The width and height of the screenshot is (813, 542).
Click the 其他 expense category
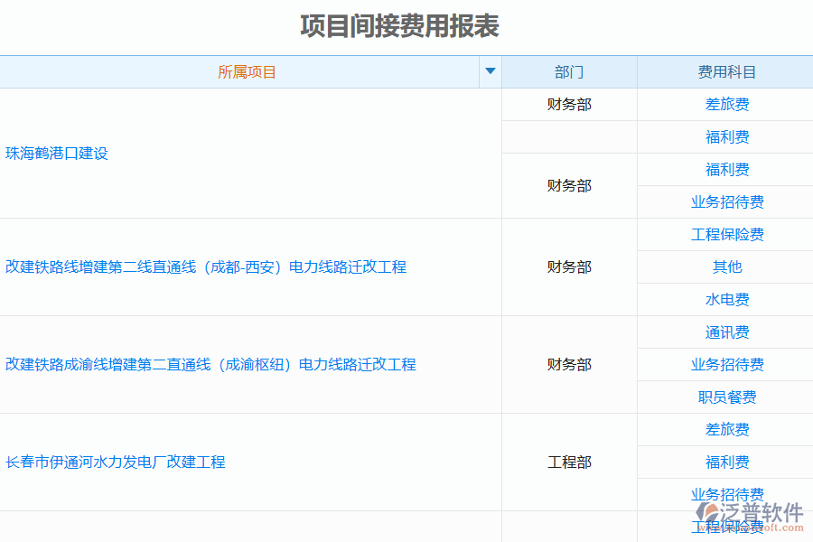727,266
